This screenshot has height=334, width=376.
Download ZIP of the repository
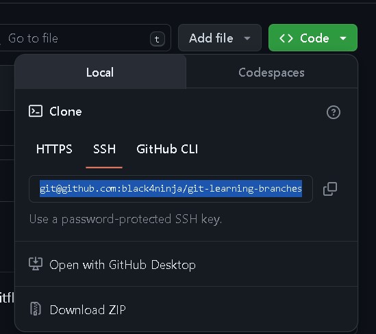click(x=88, y=309)
